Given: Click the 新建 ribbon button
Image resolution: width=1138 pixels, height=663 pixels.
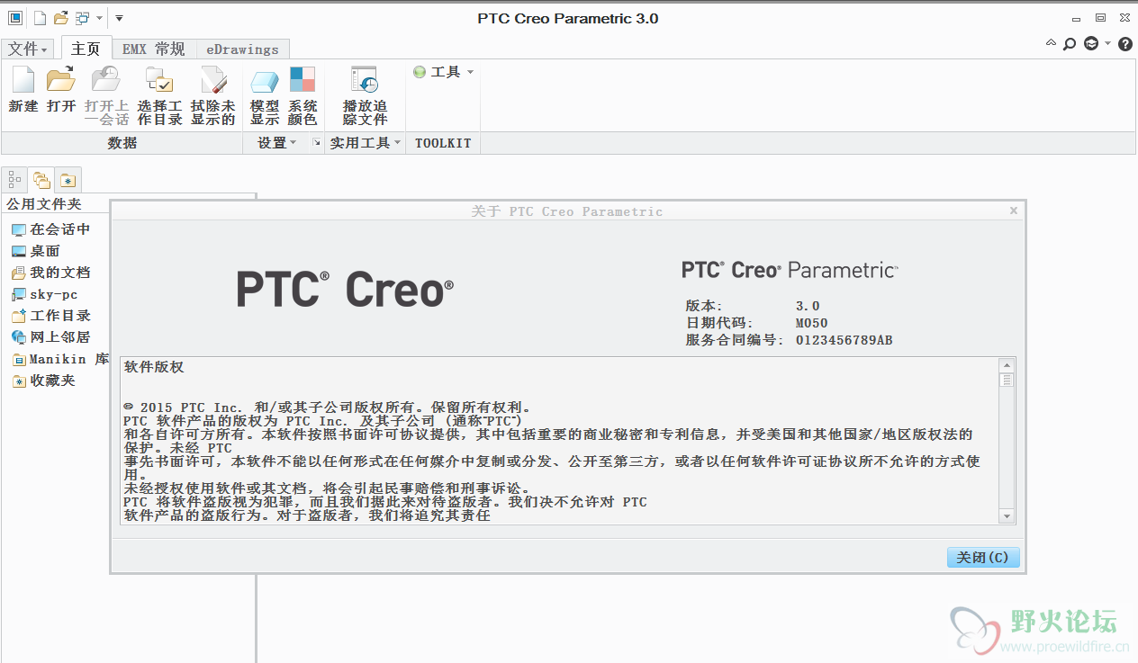Looking at the screenshot, I should [x=23, y=90].
